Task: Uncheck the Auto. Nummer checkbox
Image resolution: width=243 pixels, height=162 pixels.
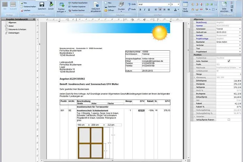Action: [229, 61]
